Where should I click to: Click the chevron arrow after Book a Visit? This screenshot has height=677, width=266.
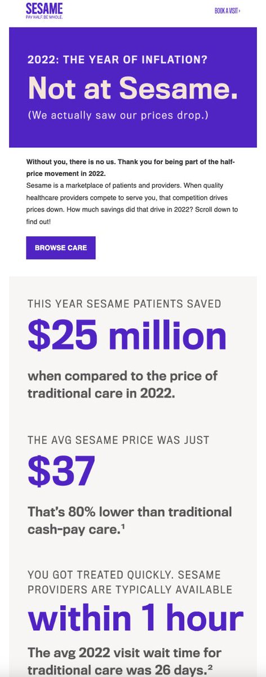point(240,11)
